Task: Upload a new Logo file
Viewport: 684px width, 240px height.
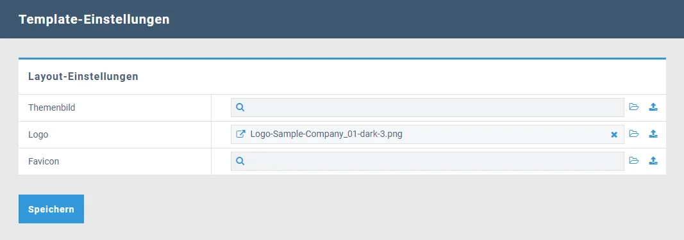Action: click(653, 134)
